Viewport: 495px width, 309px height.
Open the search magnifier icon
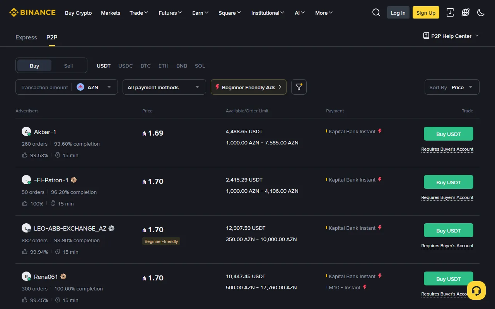(376, 13)
